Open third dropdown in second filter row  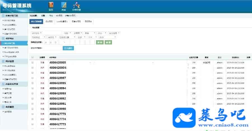pos(67,37)
